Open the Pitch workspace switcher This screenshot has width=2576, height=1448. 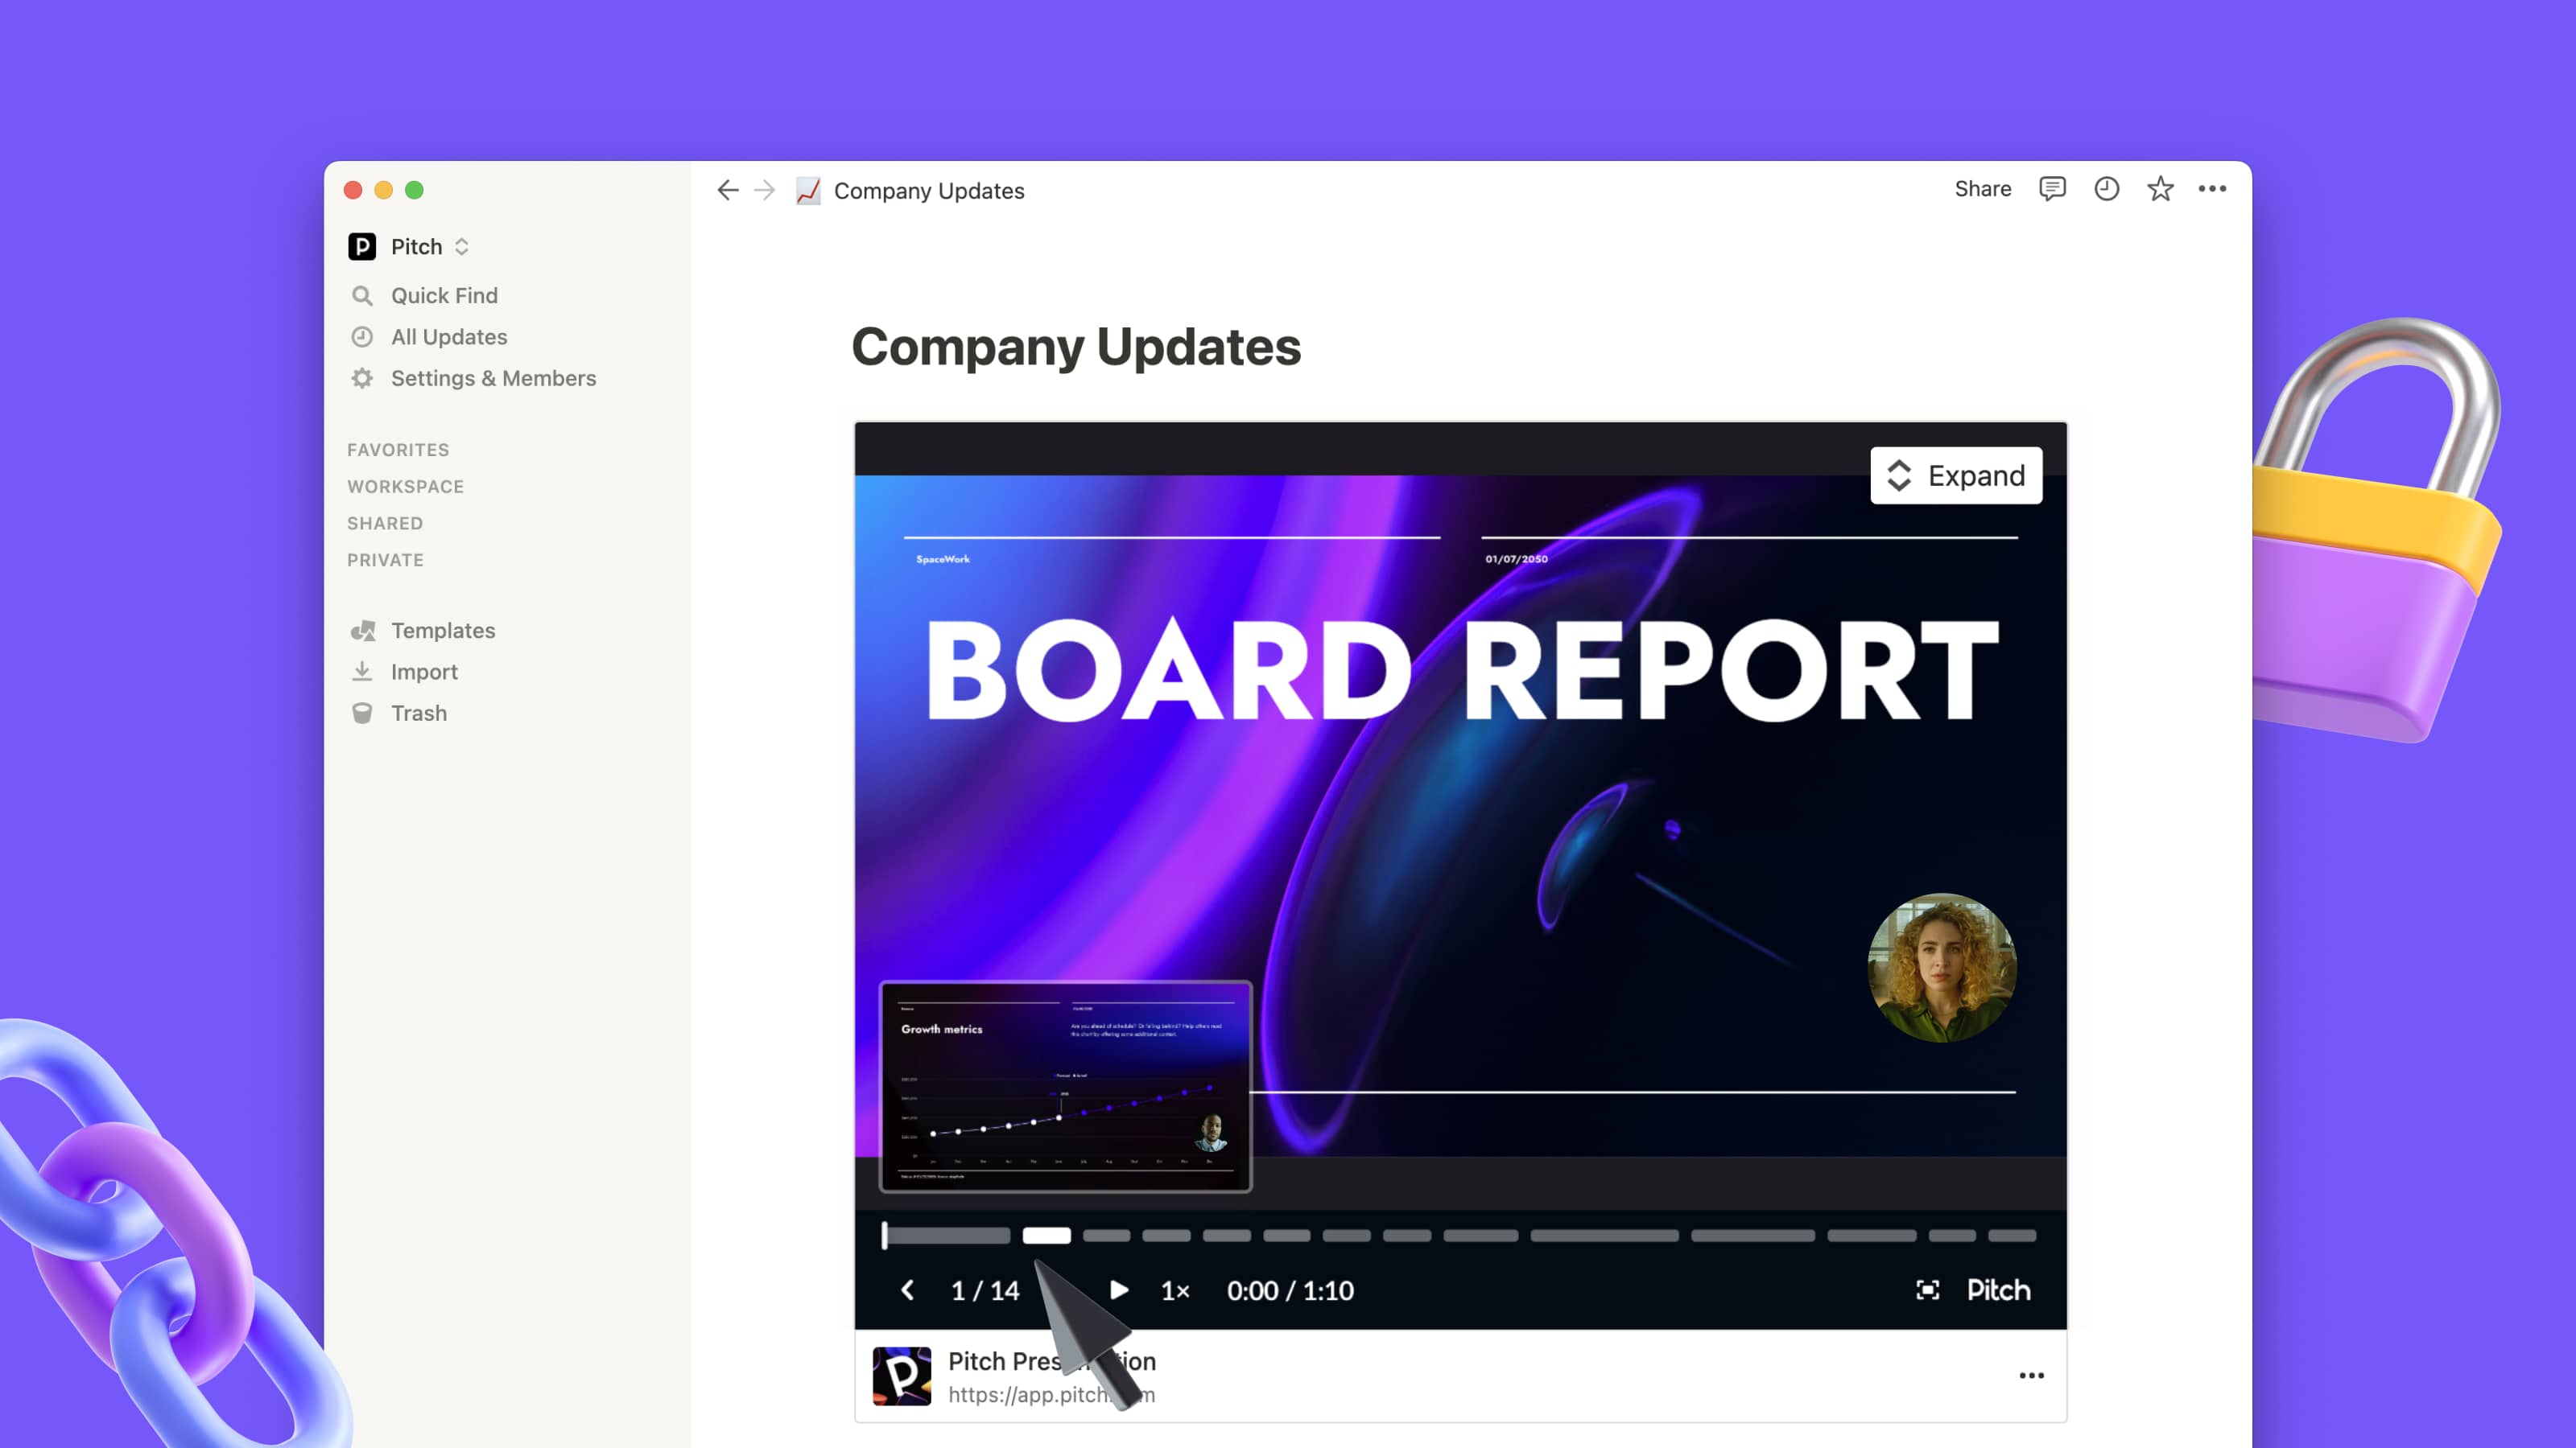[x=409, y=247]
